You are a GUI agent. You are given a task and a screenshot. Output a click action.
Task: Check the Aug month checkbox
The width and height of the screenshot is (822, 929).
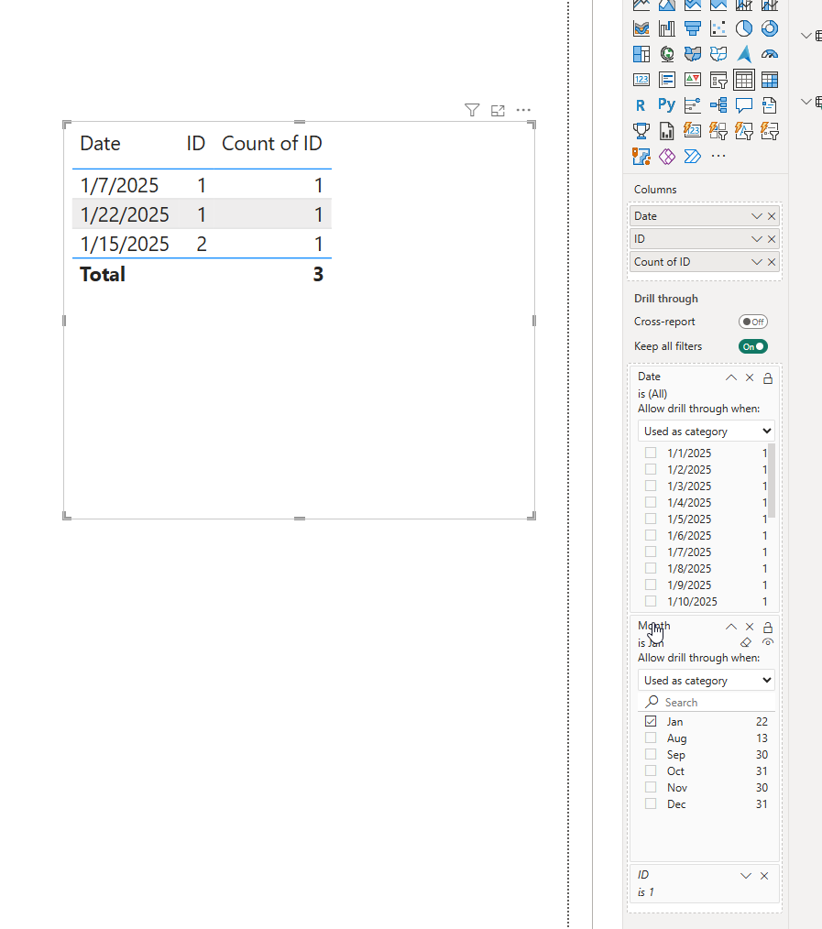651,738
